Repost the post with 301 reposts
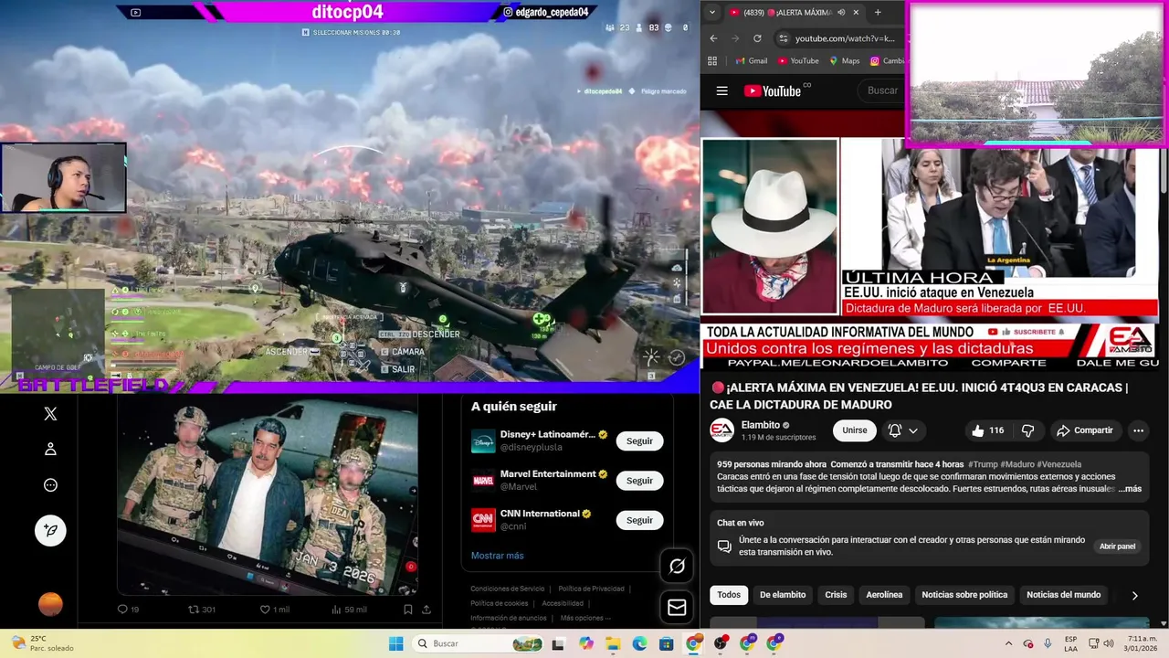 click(x=201, y=610)
